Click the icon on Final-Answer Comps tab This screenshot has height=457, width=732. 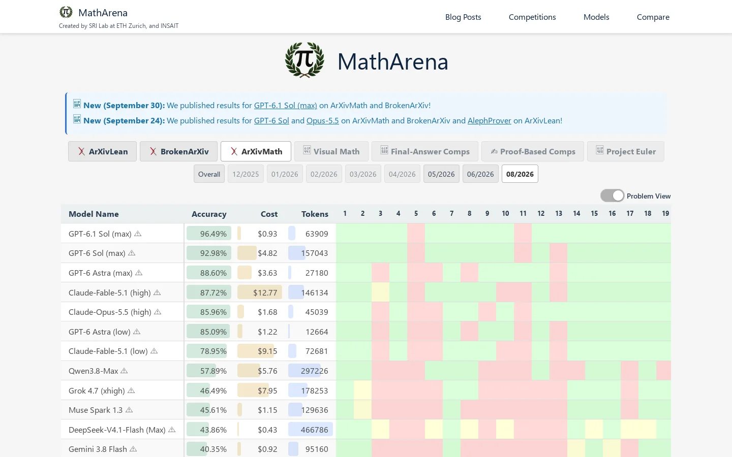pyautogui.click(x=384, y=150)
